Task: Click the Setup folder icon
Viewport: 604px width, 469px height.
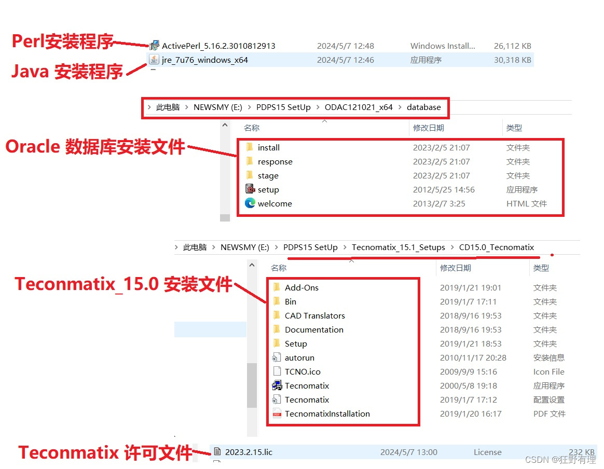Action: (x=277, y=343)
